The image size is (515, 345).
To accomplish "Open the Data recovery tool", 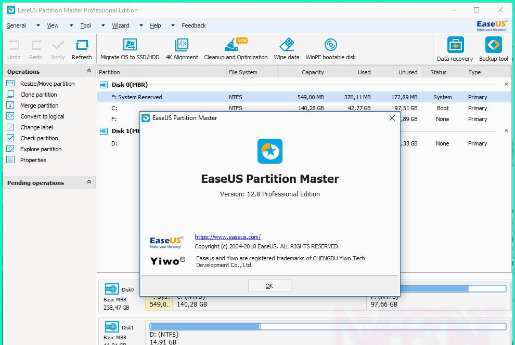I will coord(455,49).
